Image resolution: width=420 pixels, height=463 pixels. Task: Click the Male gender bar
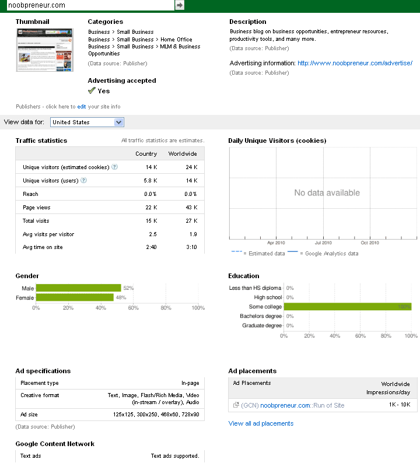click(x=79, y=288)
